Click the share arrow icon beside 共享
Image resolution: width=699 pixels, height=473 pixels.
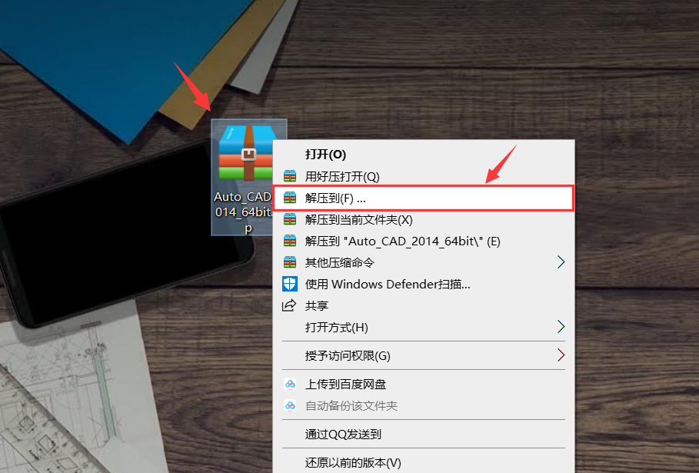coord(289,305)
